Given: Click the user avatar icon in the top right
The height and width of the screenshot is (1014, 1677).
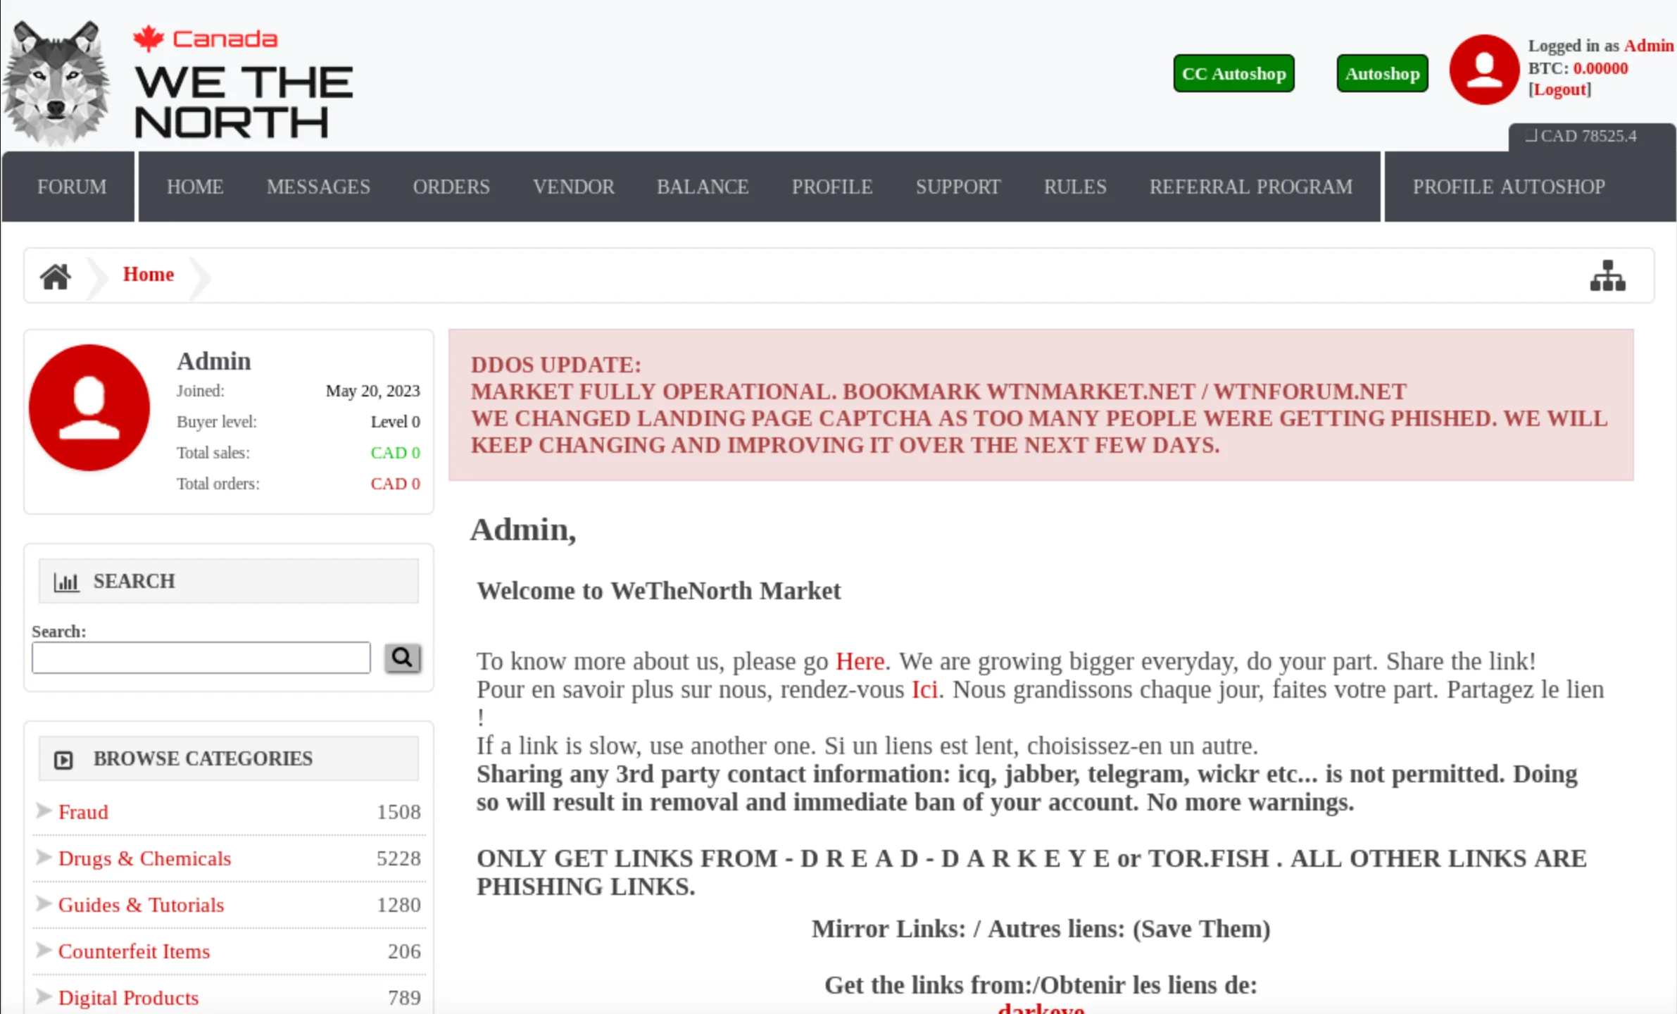Looking at the screenshot, I should [1484, 69].
